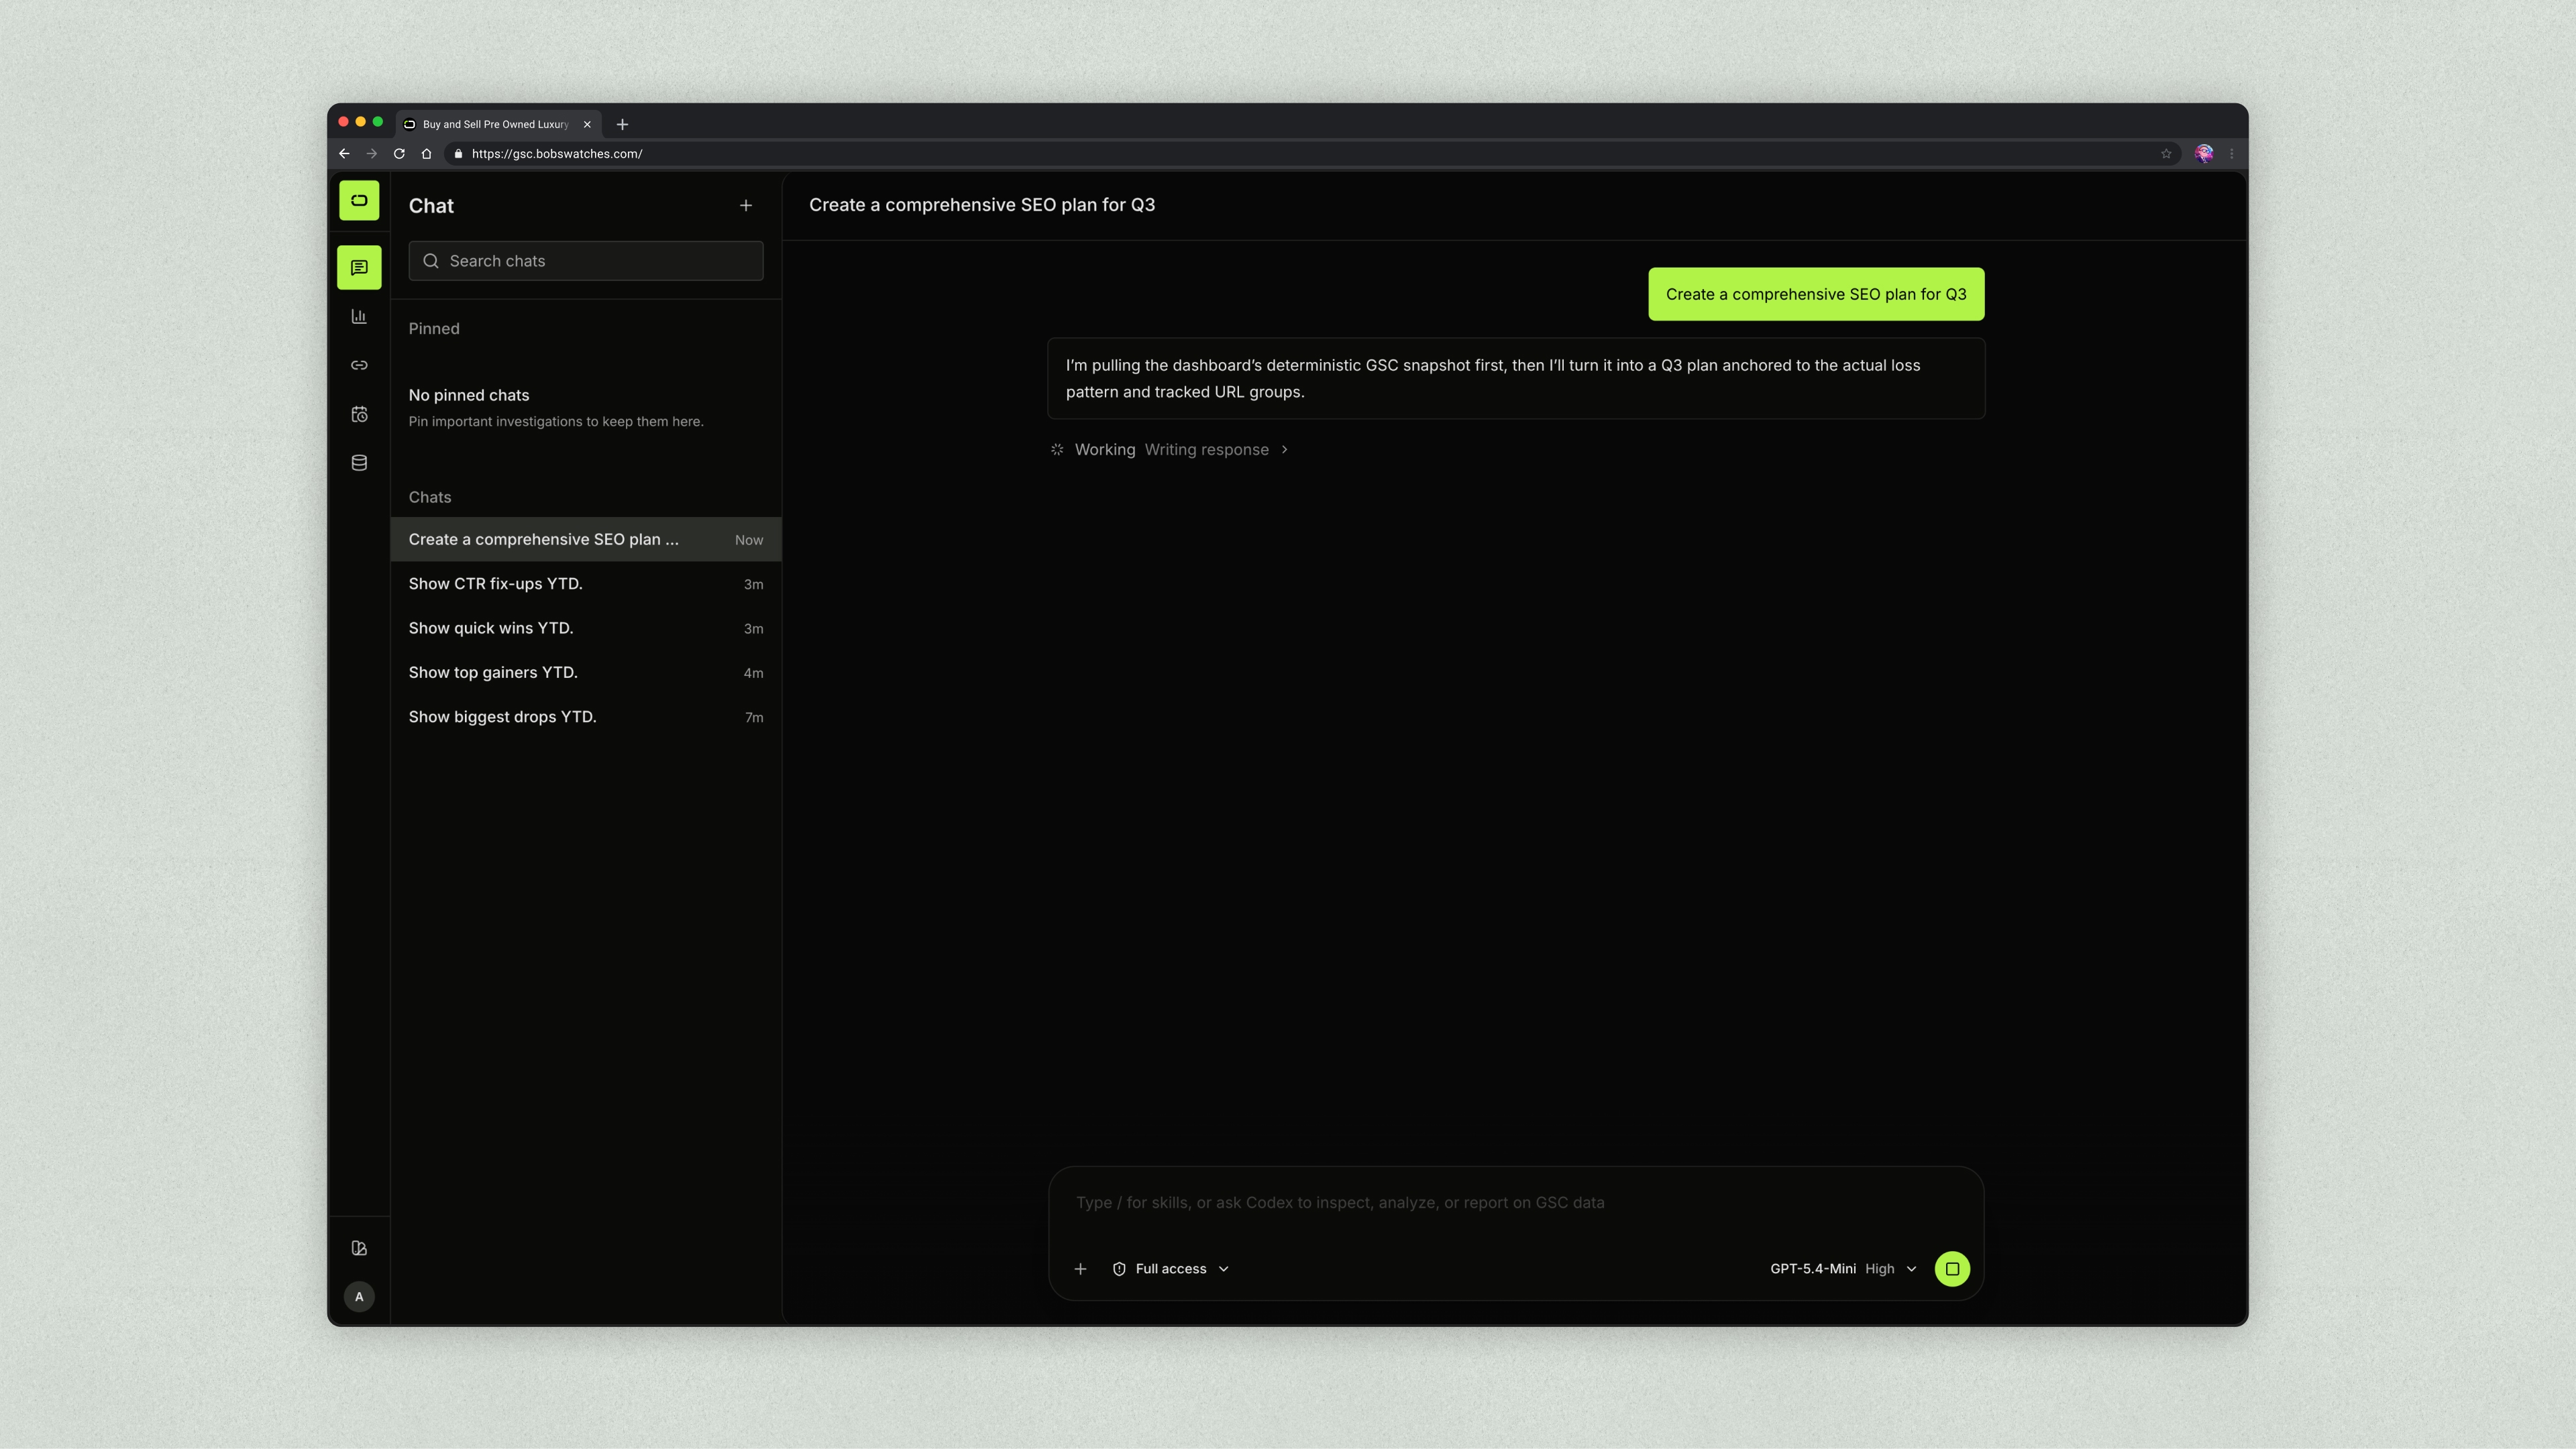Click the 'Pinned' section heading
Image resolution: width=2576 pixels, height=1449 pixels.
[434, 329]
